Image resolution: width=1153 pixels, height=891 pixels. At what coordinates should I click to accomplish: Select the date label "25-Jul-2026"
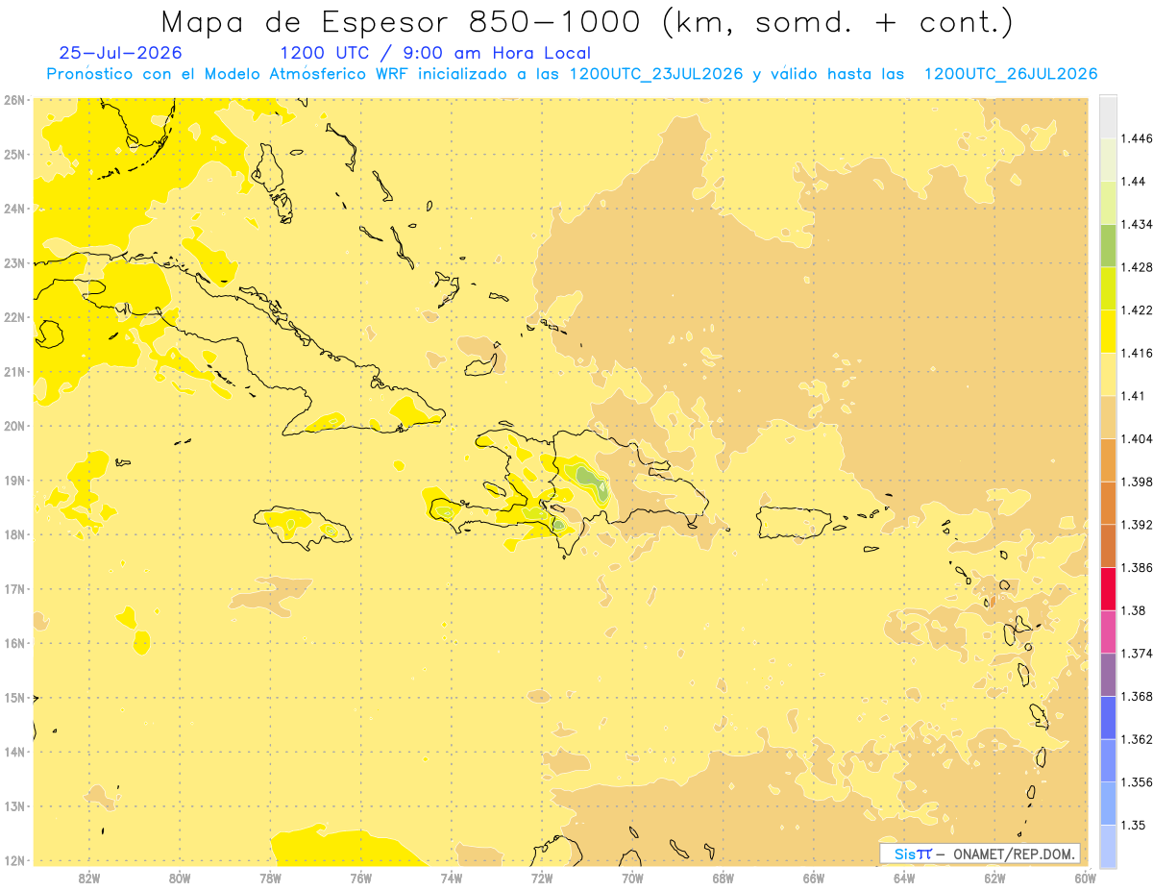coord(119,53)
